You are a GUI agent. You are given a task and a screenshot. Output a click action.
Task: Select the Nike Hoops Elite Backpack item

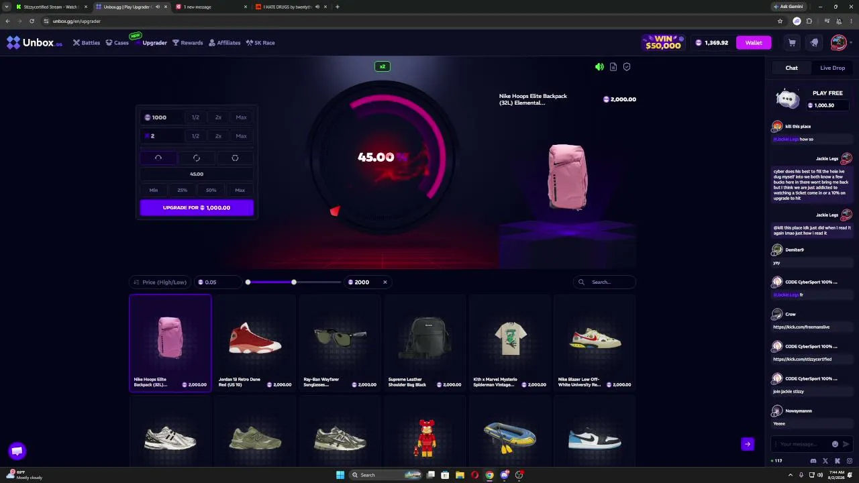point(170,343)
